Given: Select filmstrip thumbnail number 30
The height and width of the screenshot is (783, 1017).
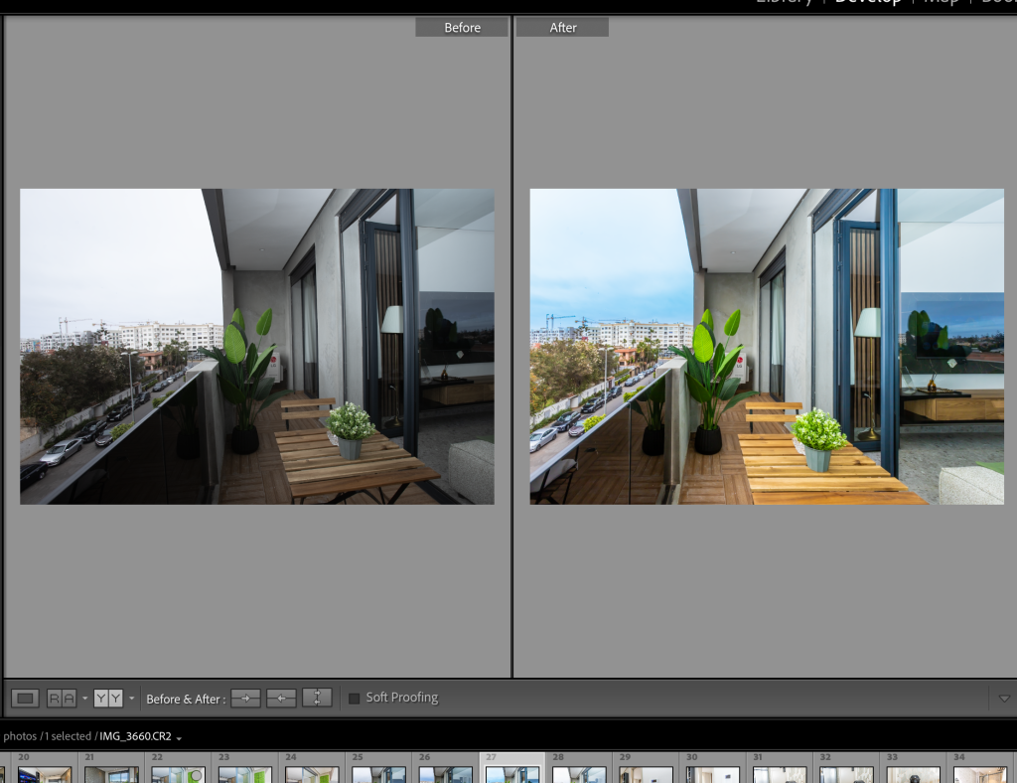Looking at the screenshot, I should click(x=712, y=774).
